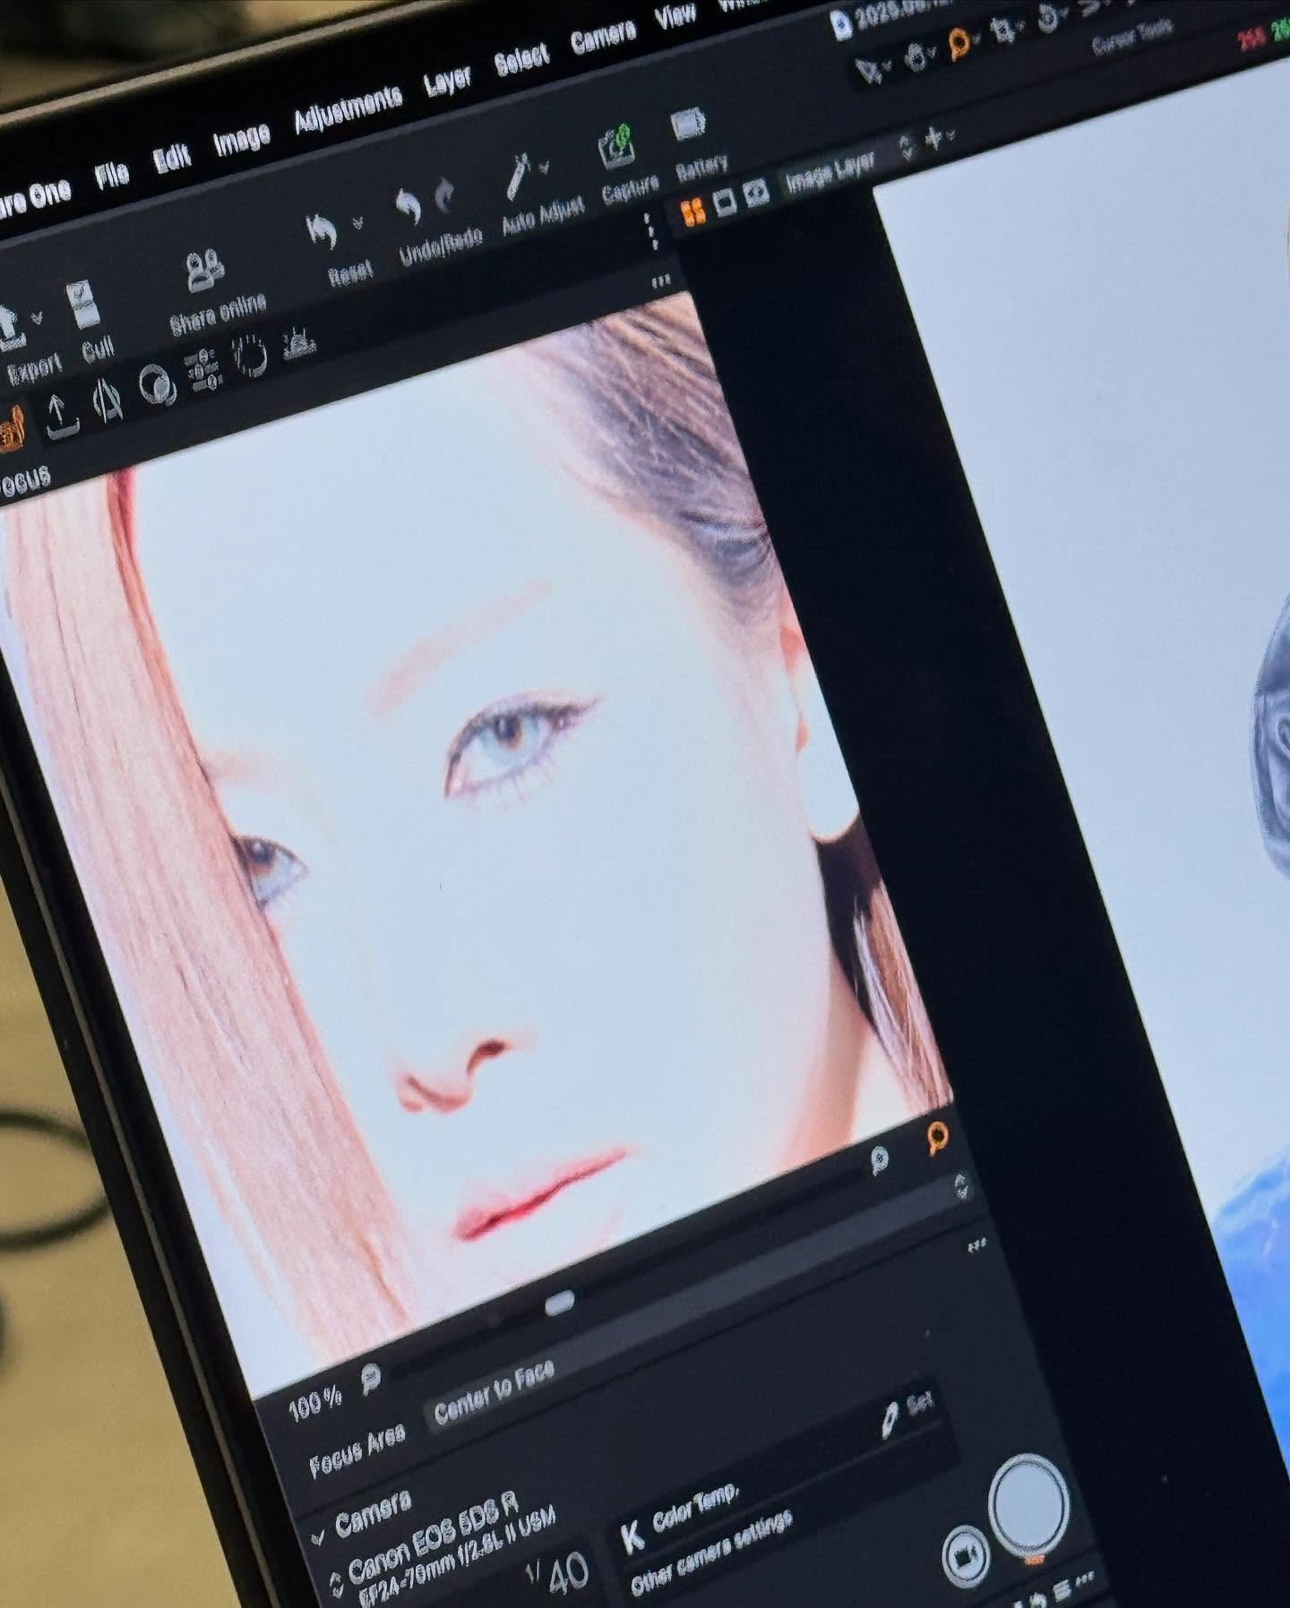Click the Center to Face dropdown arrows
This screenshot has height=1608, width=1290.
pos(961,1186)
